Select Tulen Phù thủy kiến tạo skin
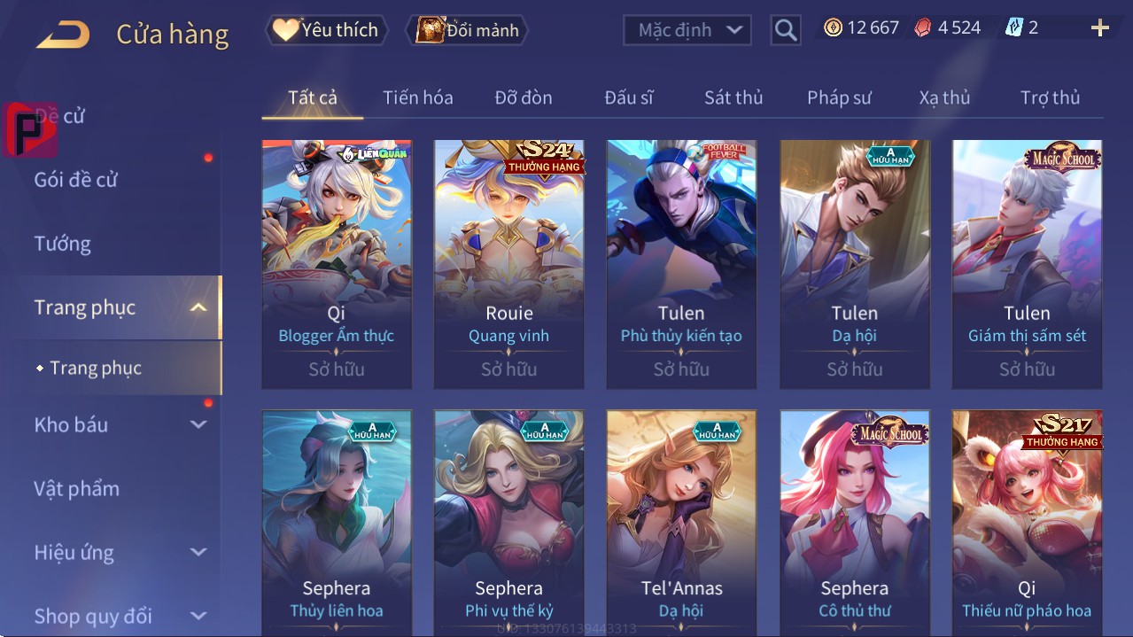This screenshot has width=1133, height=637. click(x=681, y=264)
